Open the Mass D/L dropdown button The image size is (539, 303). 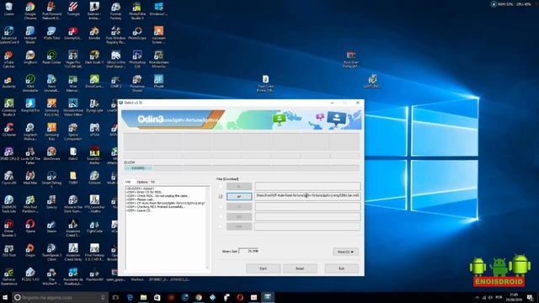point(345,252)
